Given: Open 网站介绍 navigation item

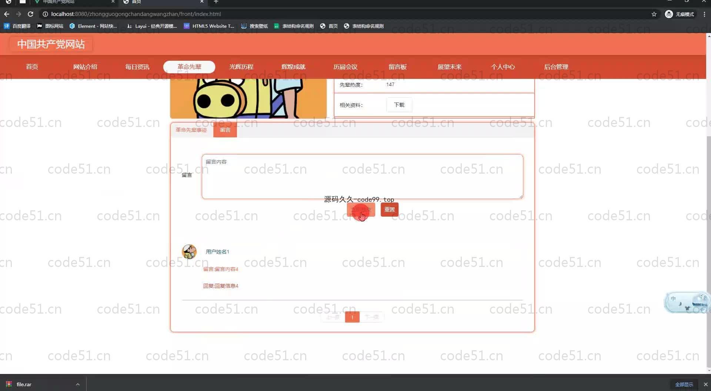Looking at the screenshot, I should click(85, 67).
